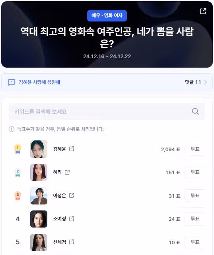Click the magnifier search icon

[x=195, y=111]
